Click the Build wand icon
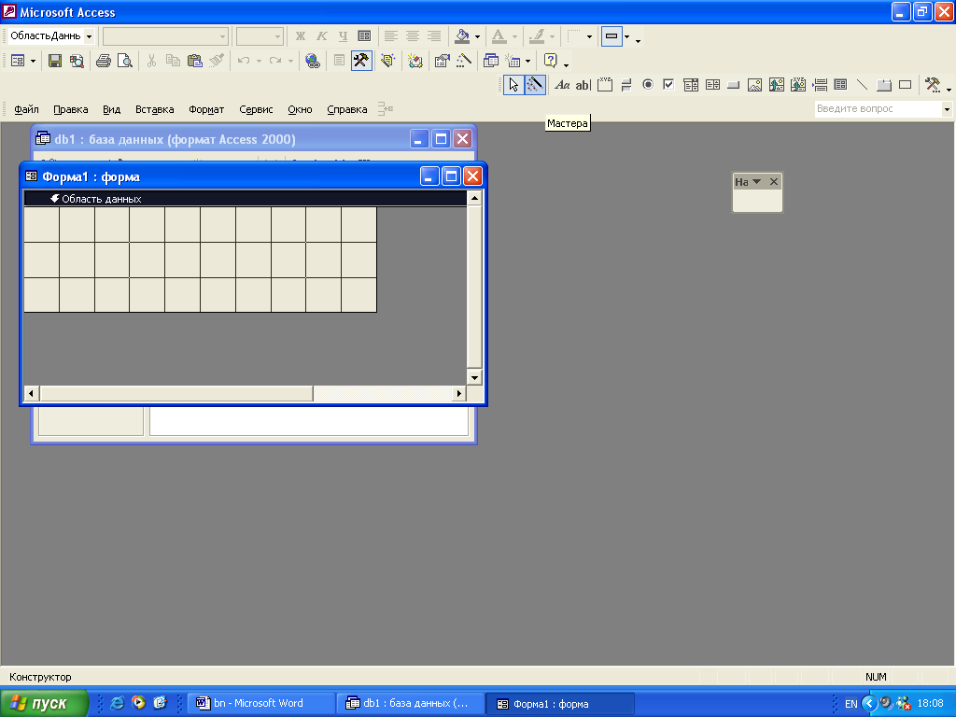This screenshot has width=956, height=717. 464,61
